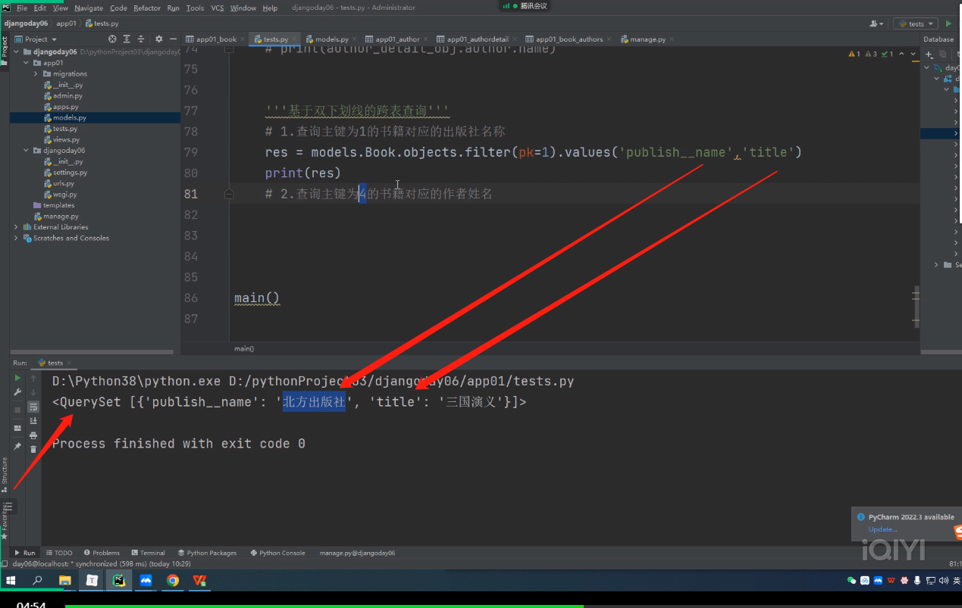Select the templates folder
The image size is (962, 608).
click(x=58, y=205)
